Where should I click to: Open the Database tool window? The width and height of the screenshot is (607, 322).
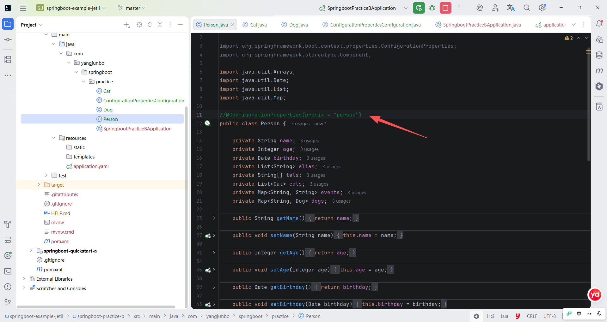pyautogui.click(x=599, y=55)
